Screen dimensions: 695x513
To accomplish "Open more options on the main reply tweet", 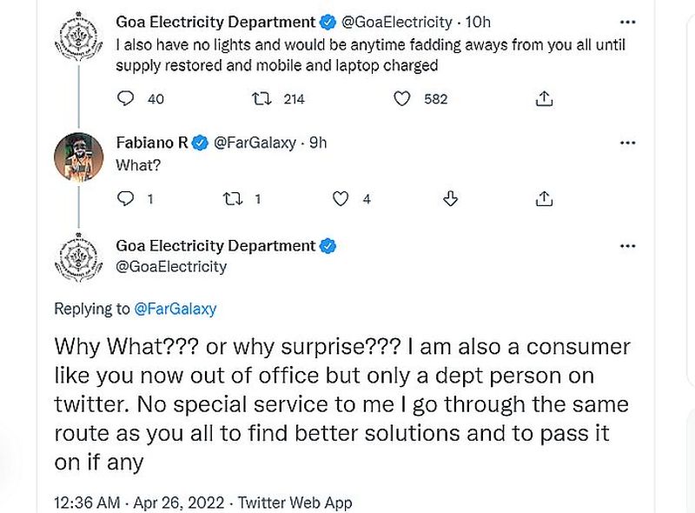I will pyautogui.click(x=627, y=246).
